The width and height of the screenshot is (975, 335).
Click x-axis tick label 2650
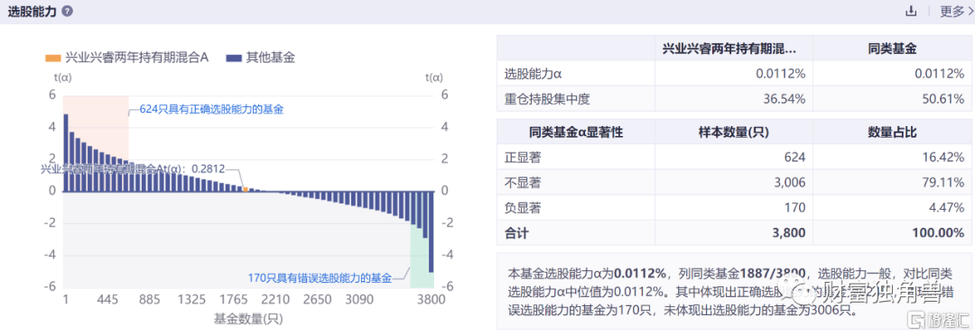point(317,300)
